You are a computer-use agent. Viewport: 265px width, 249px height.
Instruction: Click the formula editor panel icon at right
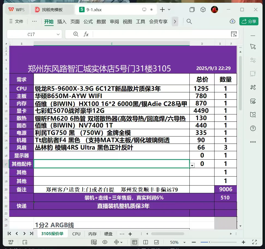[234, 34]
